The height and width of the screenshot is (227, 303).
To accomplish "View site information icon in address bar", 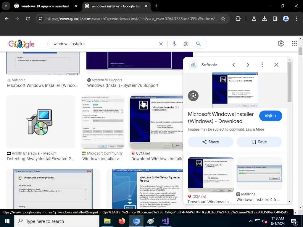I will tap(40, 19).
